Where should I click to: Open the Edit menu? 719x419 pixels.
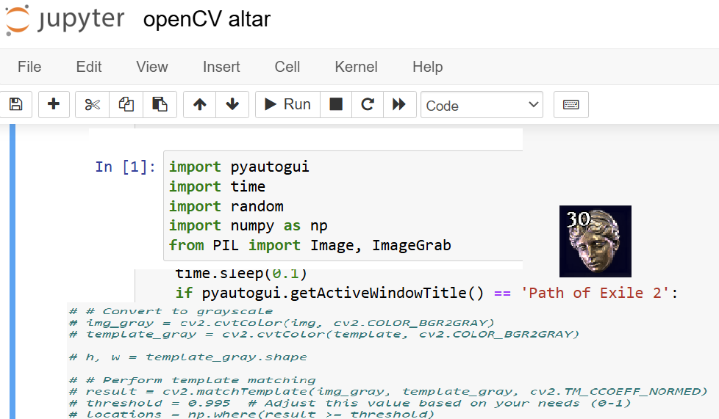88,67
